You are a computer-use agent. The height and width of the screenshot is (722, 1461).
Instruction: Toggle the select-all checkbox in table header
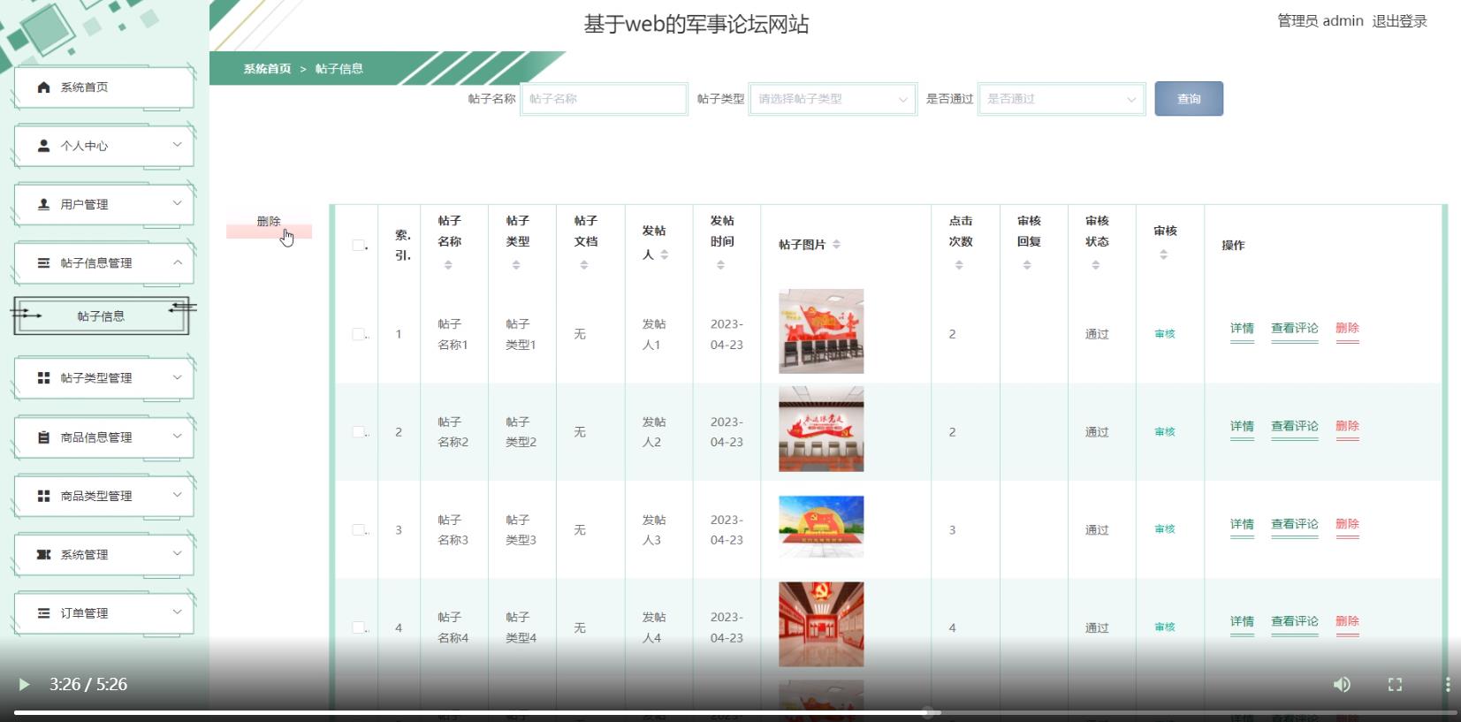click(358, 245)
